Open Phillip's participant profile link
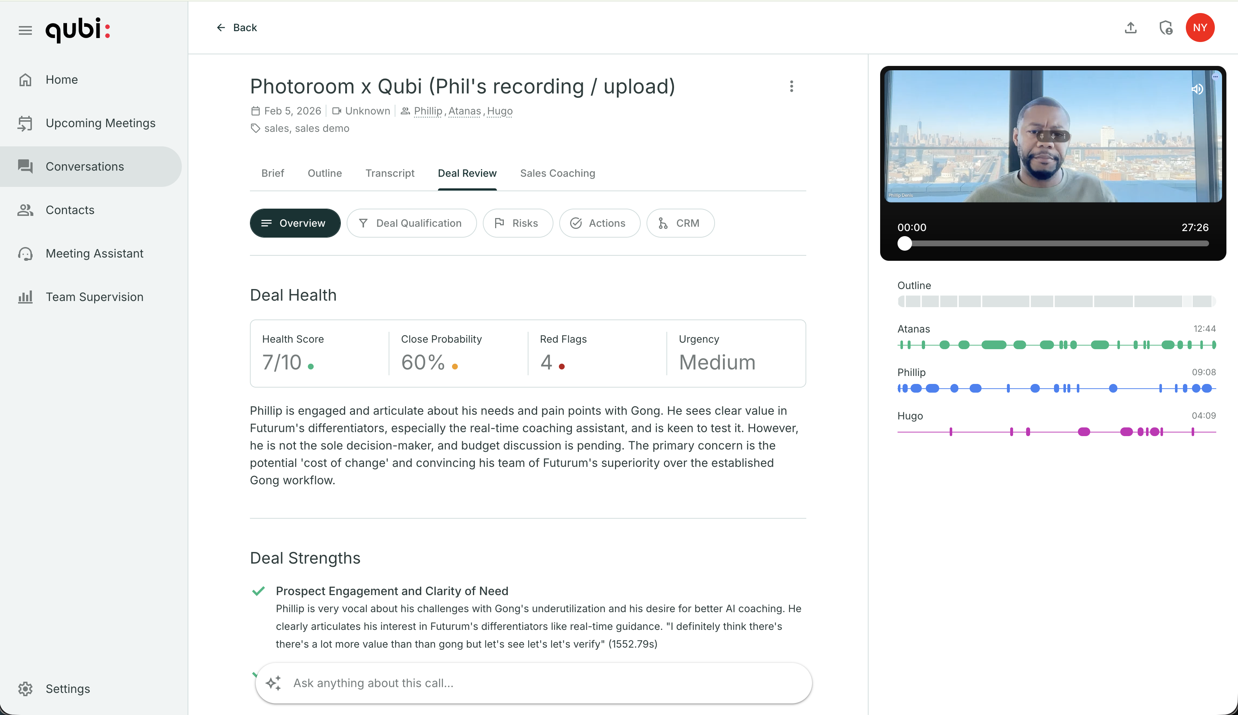1238x715 pixels. click(x=428, y=111)
